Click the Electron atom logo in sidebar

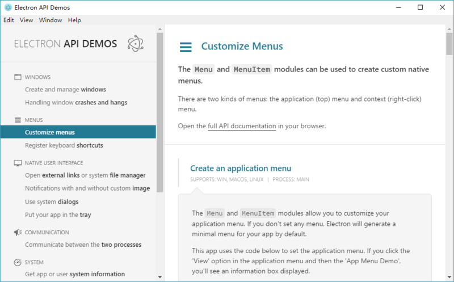coord(136,44)
